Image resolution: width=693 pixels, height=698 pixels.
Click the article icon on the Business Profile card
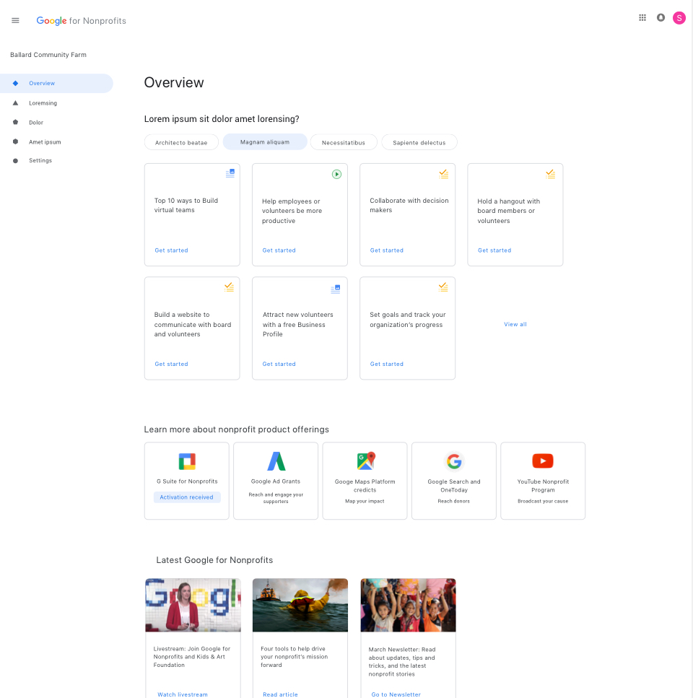coord(336,289)
